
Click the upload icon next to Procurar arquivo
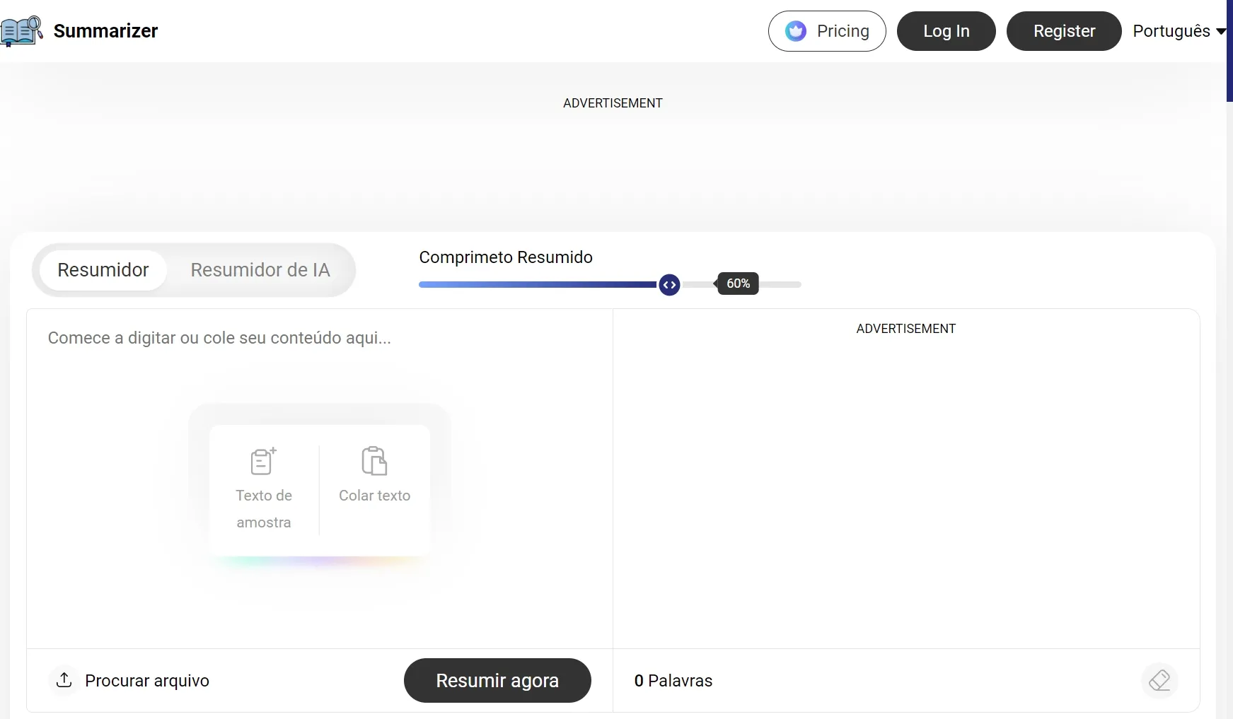[64, 679]
